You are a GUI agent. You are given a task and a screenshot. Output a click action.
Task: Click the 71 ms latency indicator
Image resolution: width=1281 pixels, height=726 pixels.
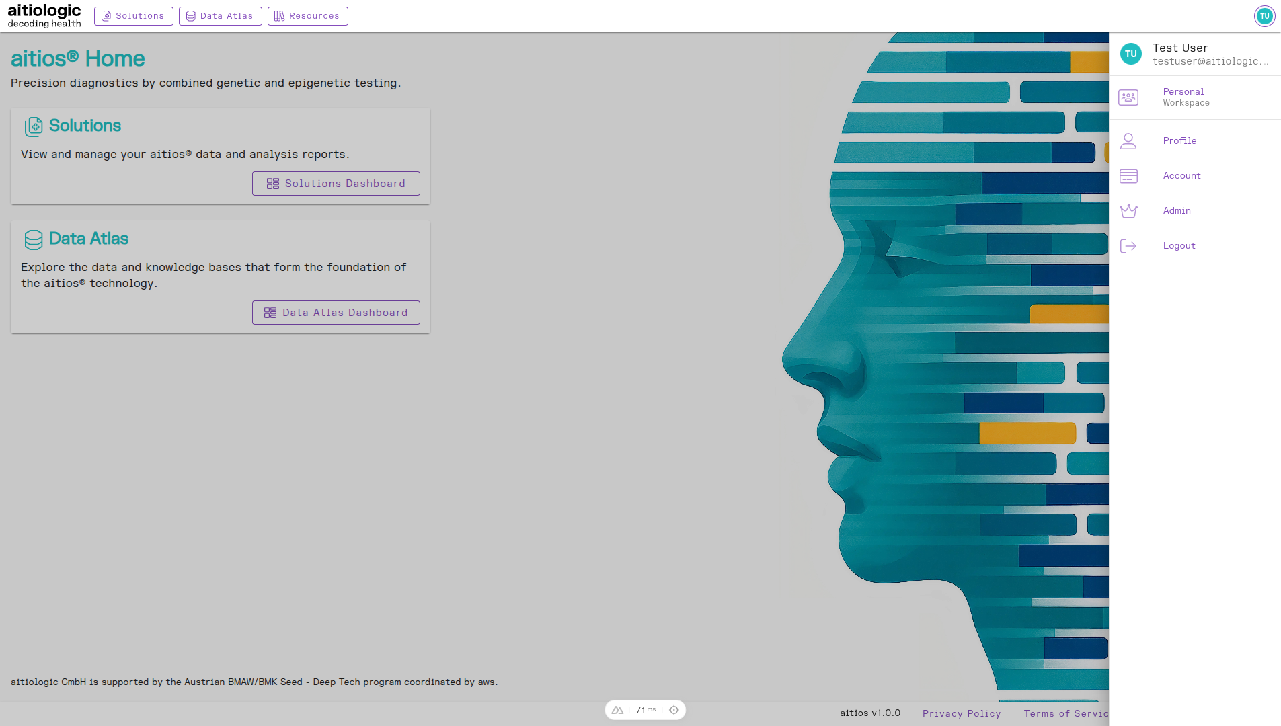click(644, 709)
